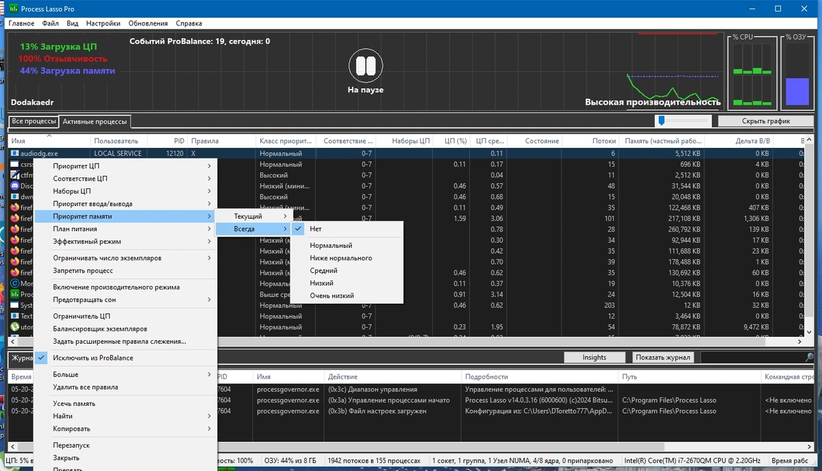Switch to the "Все процессы" tab
The image size is (822, 471).
[34, 121]
